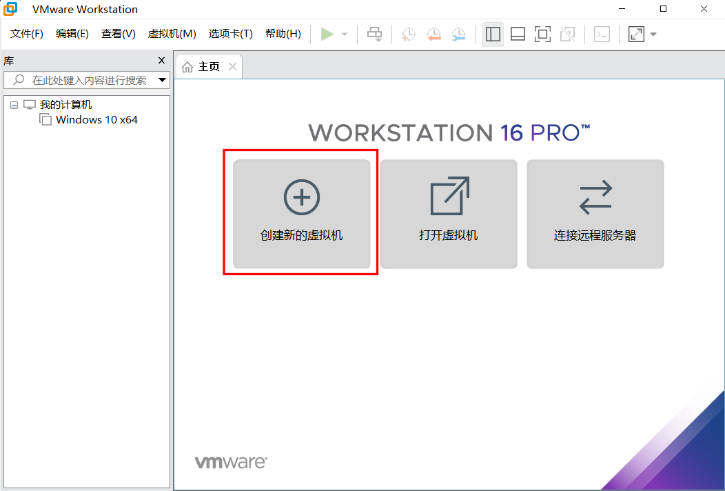Click the revert to snapshot icon

click(433, 34)
